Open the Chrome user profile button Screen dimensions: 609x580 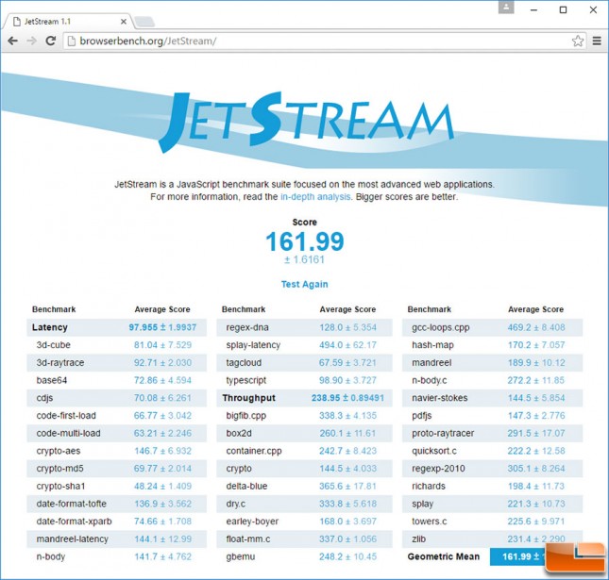coord(506,8)
